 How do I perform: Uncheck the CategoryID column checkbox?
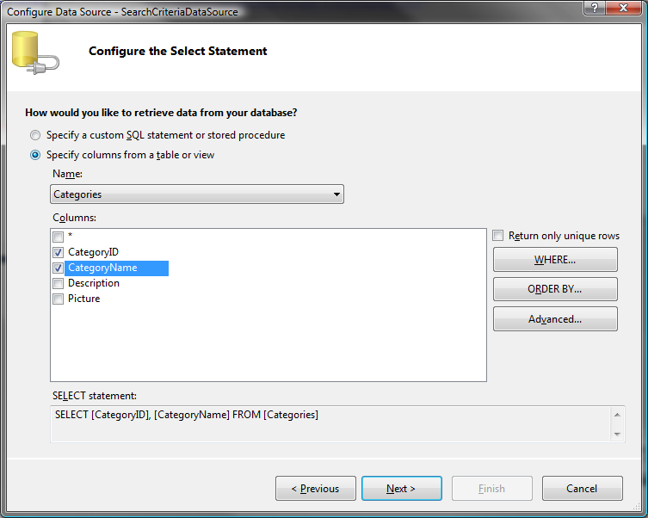tap(58, 252)
